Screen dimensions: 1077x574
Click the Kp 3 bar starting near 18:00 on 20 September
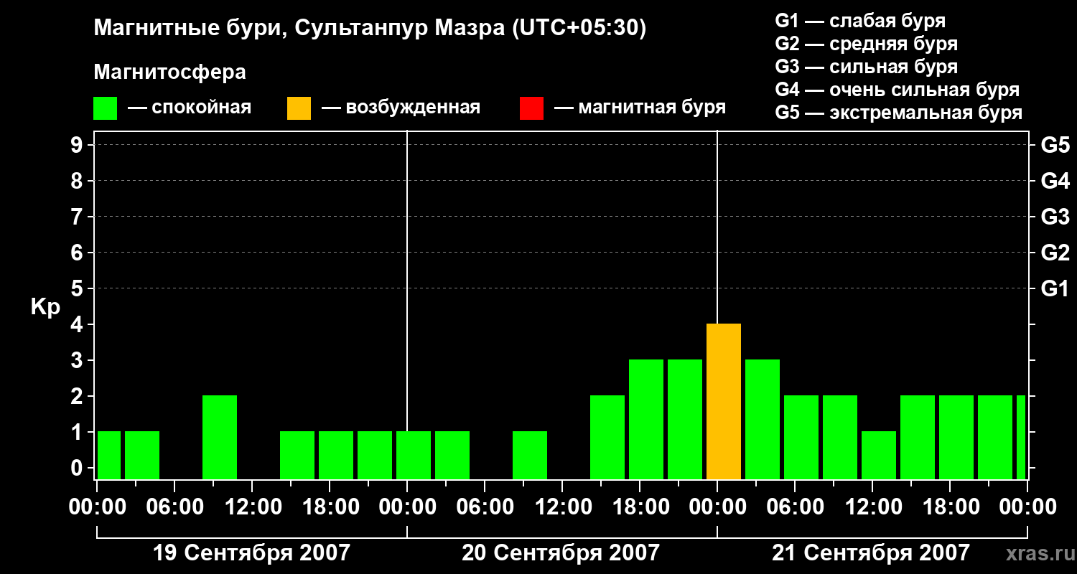tap(646, 420)
